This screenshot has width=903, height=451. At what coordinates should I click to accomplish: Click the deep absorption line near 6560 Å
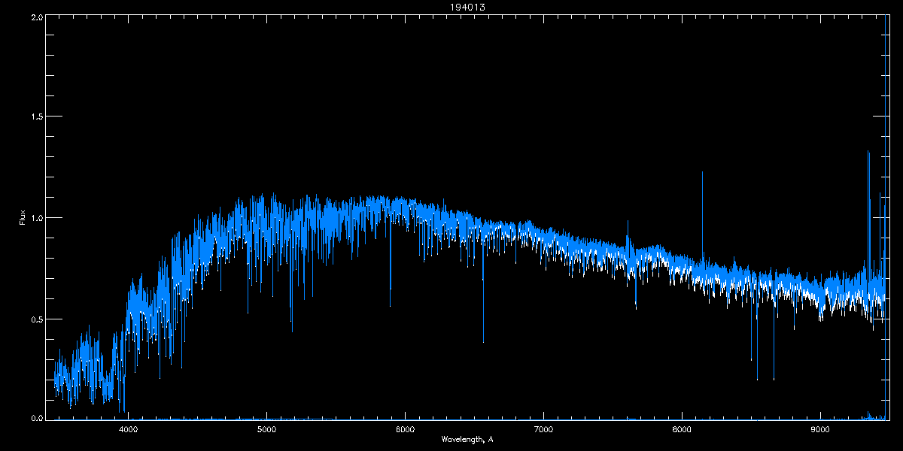click(483, 341)
